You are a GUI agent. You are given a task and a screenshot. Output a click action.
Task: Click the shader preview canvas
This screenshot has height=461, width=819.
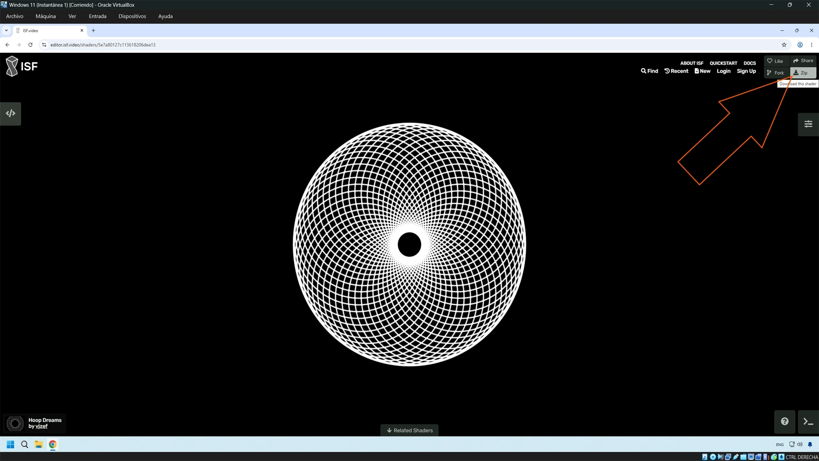tap(409, 244)
